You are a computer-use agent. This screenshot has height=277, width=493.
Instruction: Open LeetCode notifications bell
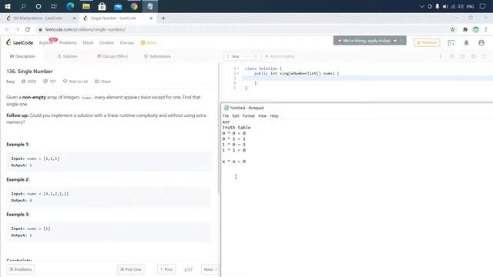click(x=466, y=42)
